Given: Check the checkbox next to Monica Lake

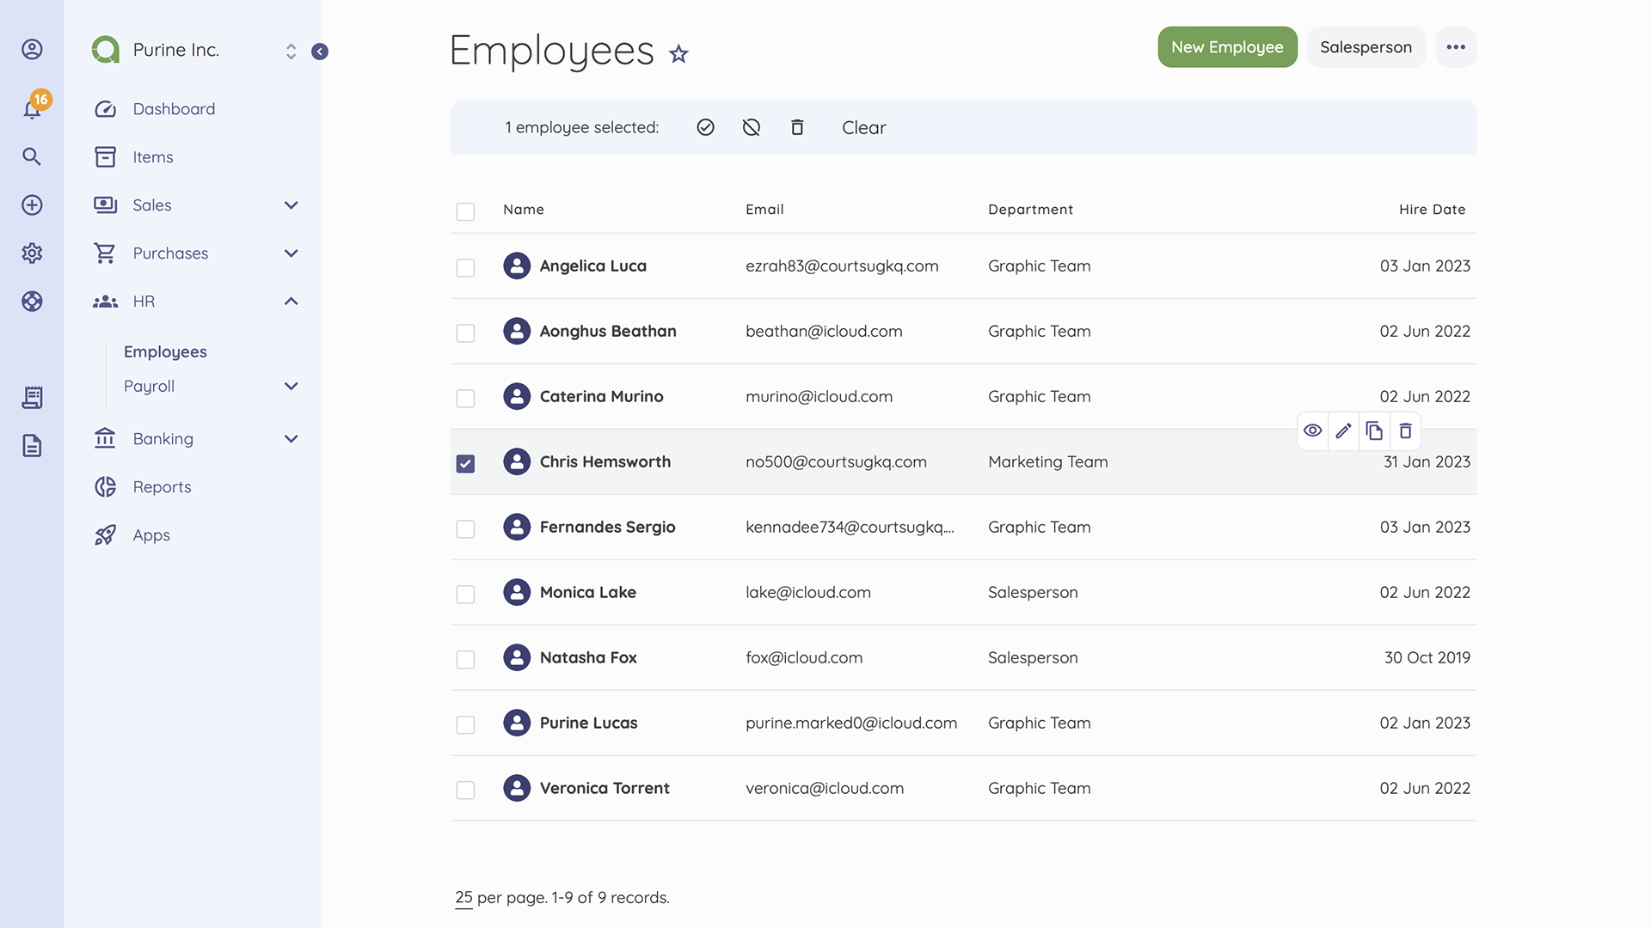Looking at the screenshot, I should coord(465,594).
